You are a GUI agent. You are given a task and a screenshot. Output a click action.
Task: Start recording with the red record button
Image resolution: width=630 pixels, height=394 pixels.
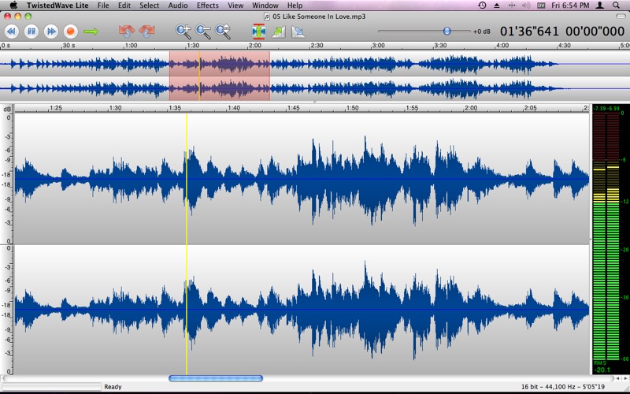pos(71,32)
